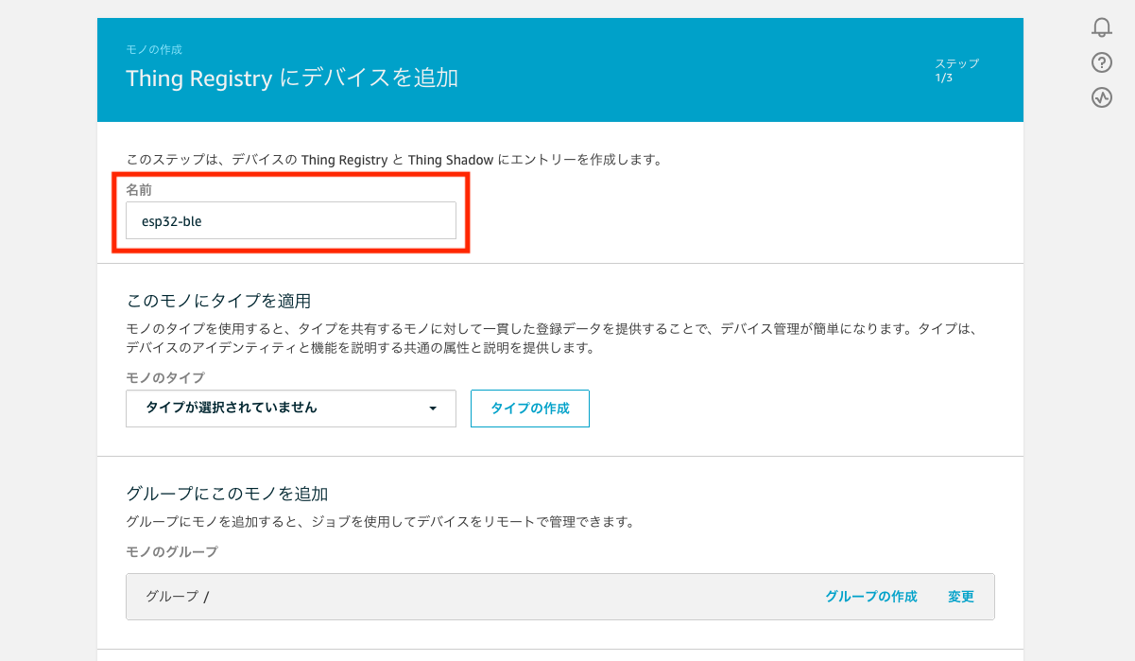1135x661 pixels.
Task: Click the モノのグループ label
Action: tap(171, 551)
